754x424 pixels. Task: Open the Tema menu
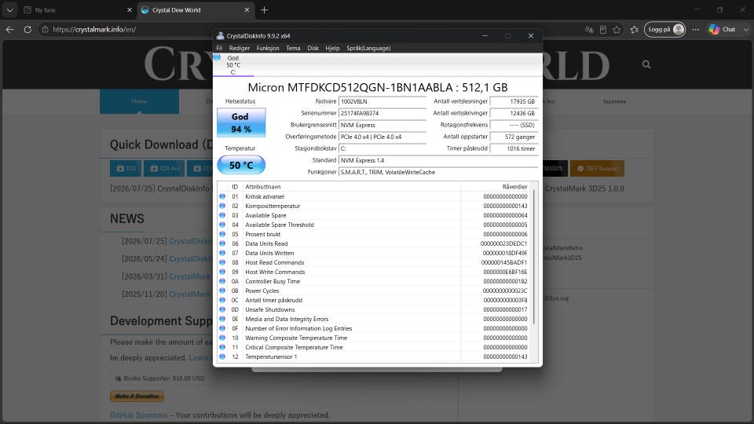click(293, 48)
